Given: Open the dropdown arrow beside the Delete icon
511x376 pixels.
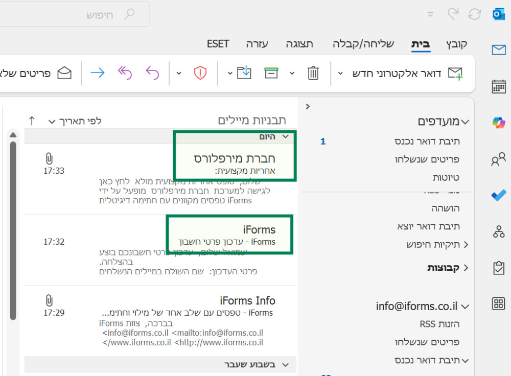Looking at the screenshot, I should (x=292, y=74).
